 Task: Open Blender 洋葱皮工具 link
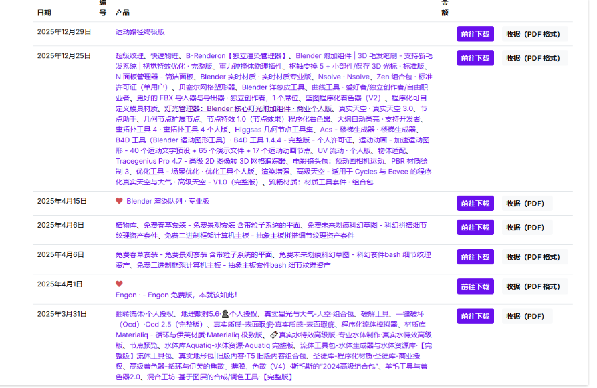pos(273,87)
